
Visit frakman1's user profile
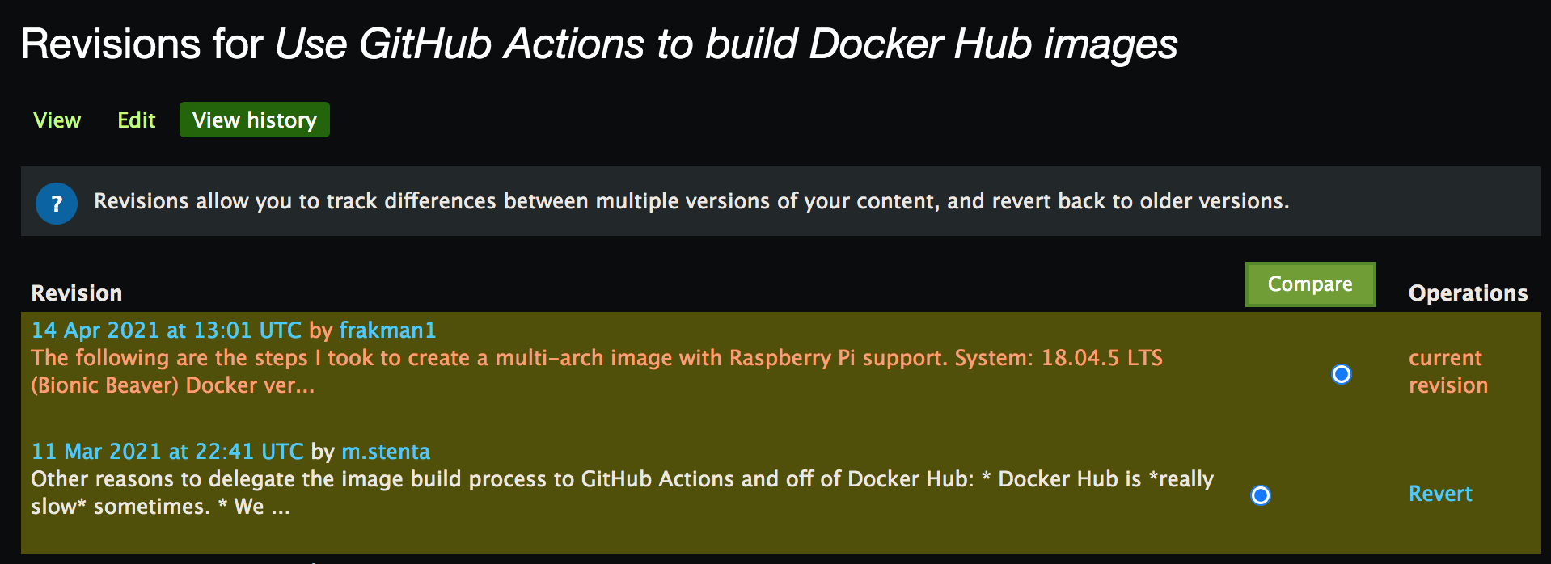coord(387,330)
